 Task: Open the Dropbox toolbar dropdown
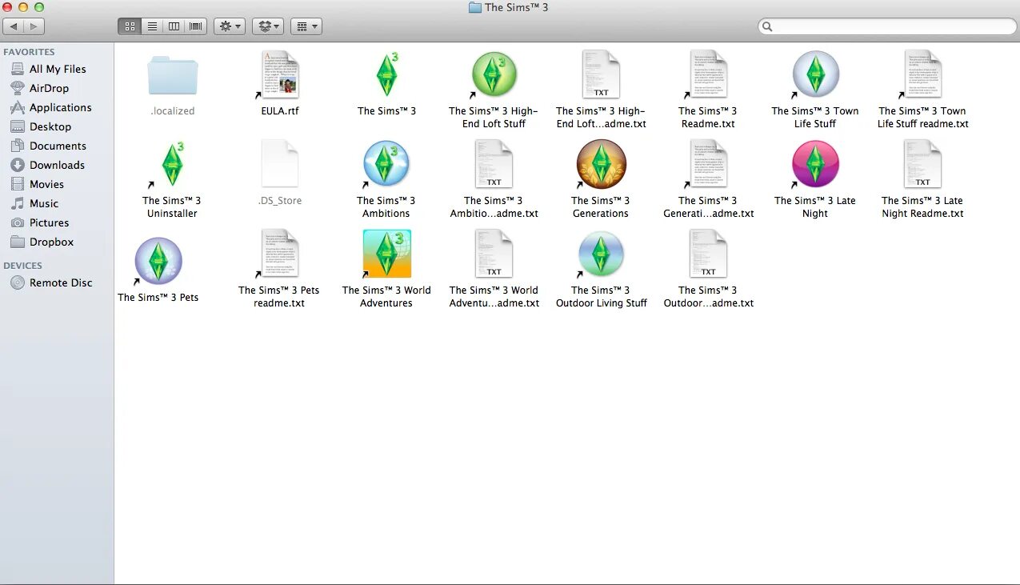pyautogui.click(x=268, y=26)
